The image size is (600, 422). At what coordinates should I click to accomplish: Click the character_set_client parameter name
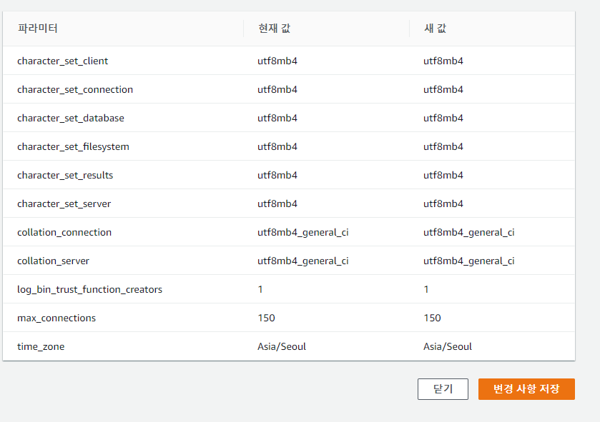tap(63, 61)
